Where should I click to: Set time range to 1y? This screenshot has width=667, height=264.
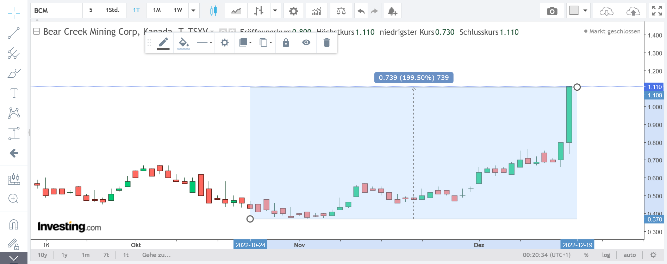coord(64,255)
